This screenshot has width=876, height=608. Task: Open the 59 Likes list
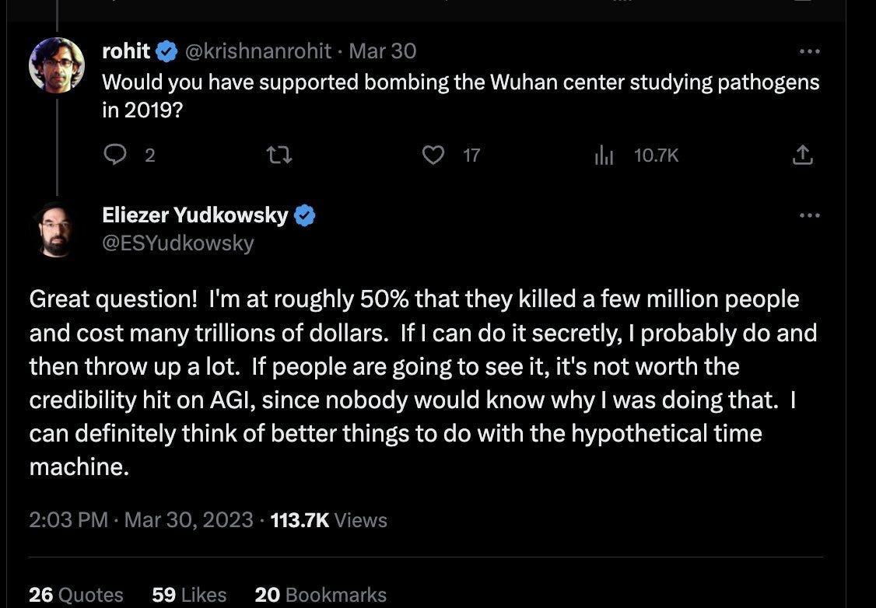[188, 595]
